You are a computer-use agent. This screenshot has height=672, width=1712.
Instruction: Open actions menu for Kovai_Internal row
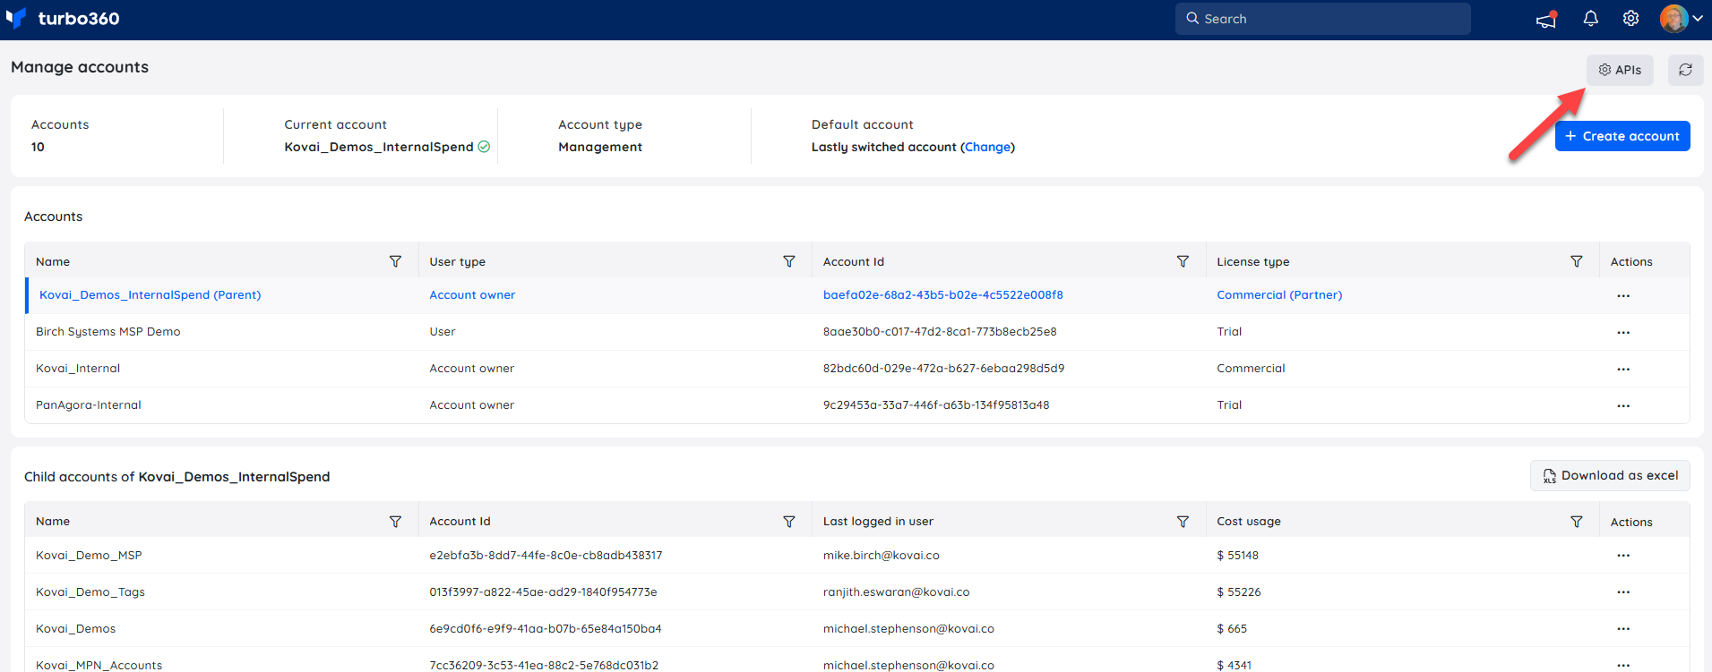coord(1623,370)
